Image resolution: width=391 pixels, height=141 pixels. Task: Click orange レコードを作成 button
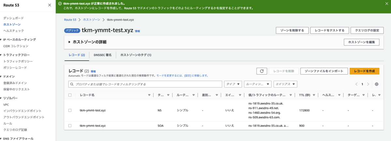point(364,71)
